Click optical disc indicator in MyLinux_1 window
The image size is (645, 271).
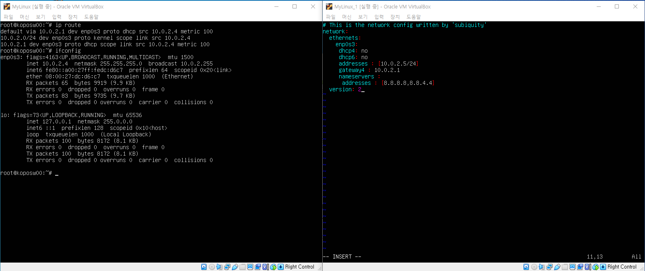534,267
